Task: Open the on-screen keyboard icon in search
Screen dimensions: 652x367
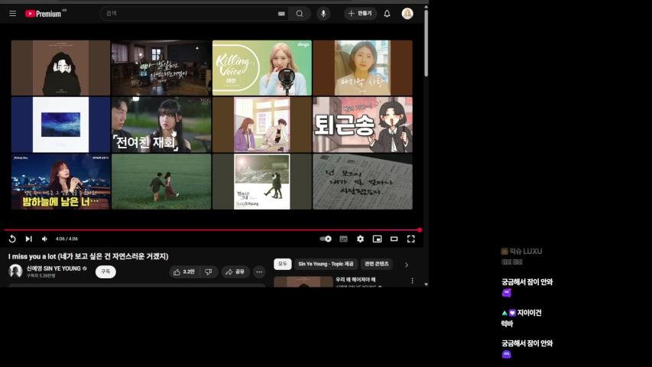Action: [281, 14]
